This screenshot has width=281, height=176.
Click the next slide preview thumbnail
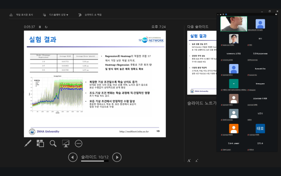tap(202, 63)
